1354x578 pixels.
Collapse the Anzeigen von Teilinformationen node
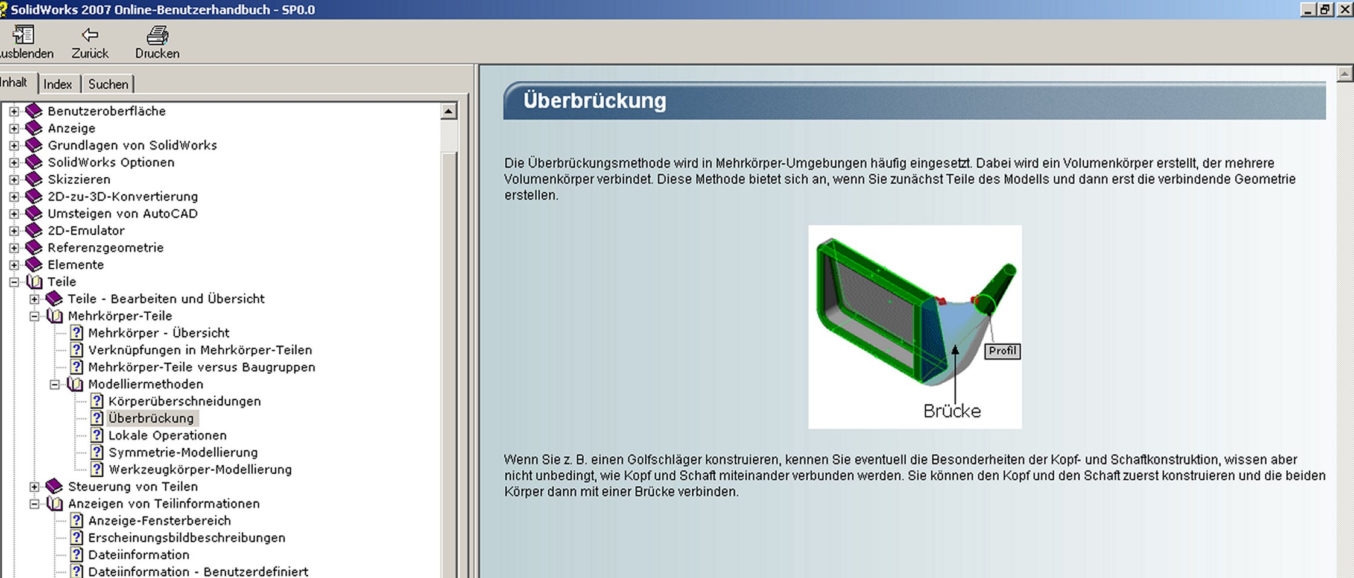pyautogui.click(x=34, y=504)
